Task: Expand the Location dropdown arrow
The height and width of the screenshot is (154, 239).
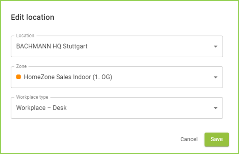Action: 216,47
